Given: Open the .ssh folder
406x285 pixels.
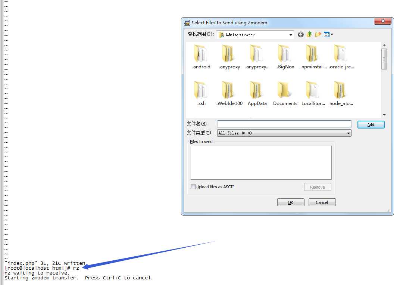Looking at the screenshot, I should [x=201, y=93].
